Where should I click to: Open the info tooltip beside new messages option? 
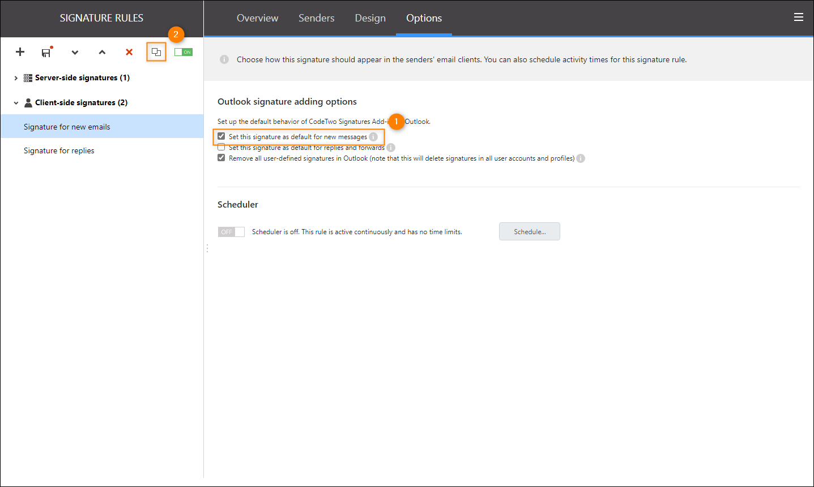click(x=374, y=136)
